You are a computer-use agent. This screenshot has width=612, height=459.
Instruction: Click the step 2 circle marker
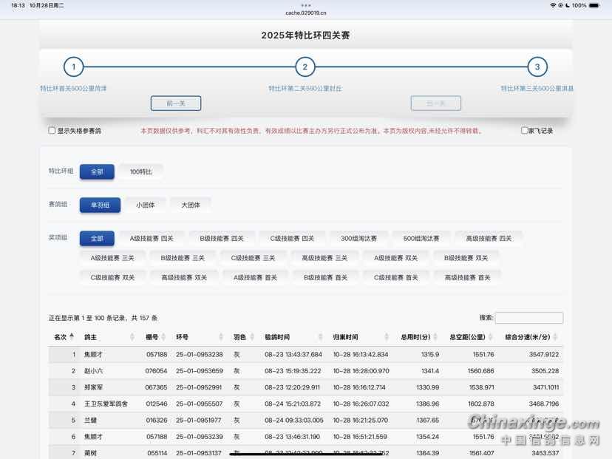[x=305, y=67]
